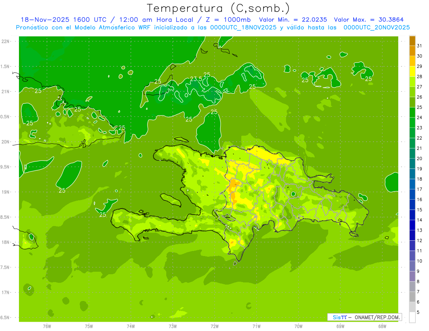This screenshot has width=429, height=331.
Task: Click the "0.5N" latitude axis label
Action: pyautogui.click(x=5, y=117)
